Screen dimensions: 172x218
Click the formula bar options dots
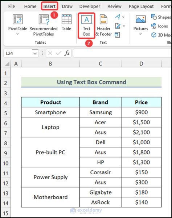(42, 53)
